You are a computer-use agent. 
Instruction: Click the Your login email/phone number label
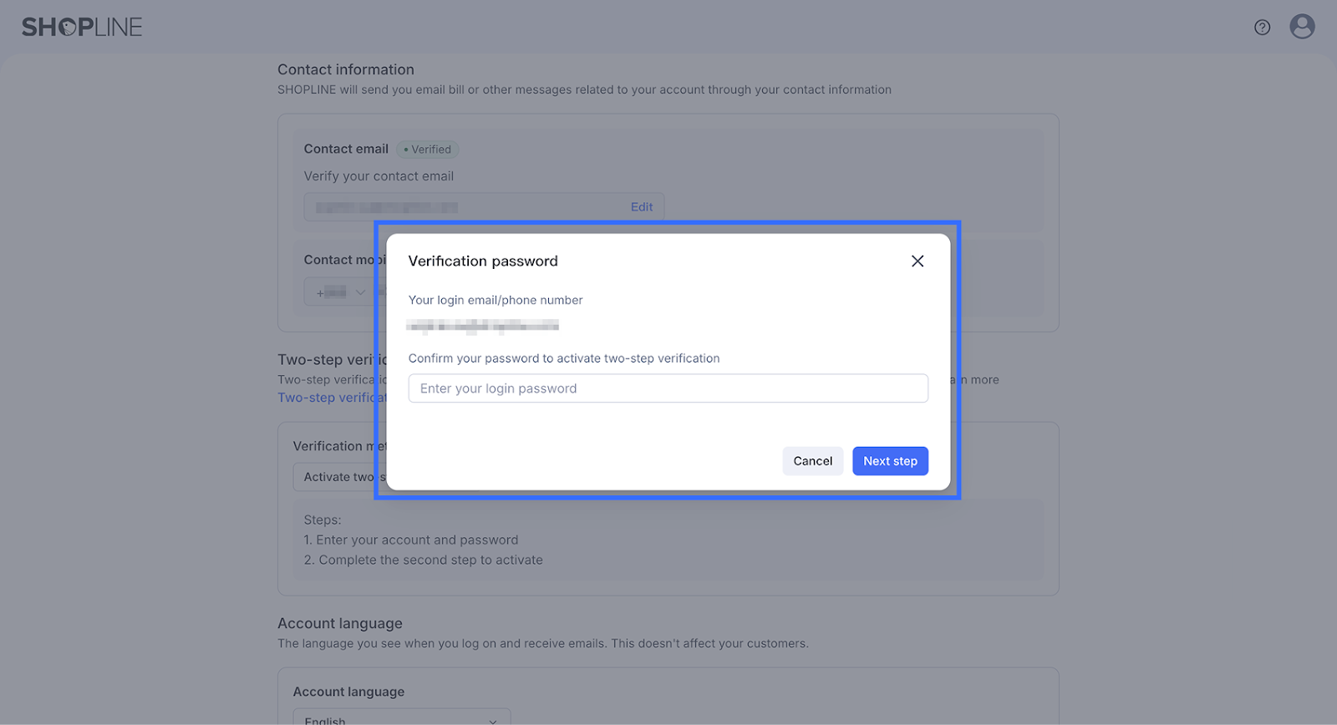[x=496, y=300]
